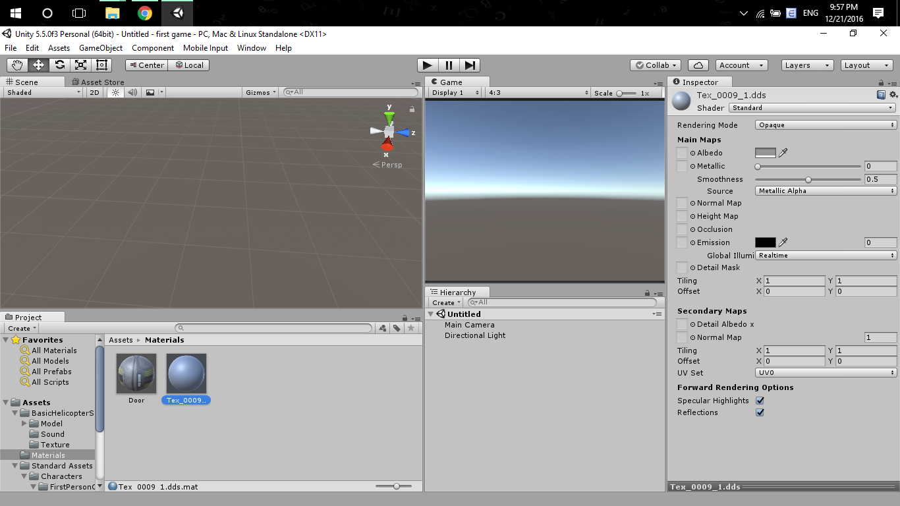900x506 pixels.
Task: Uncheck the Reflections option
Action: 760,412
